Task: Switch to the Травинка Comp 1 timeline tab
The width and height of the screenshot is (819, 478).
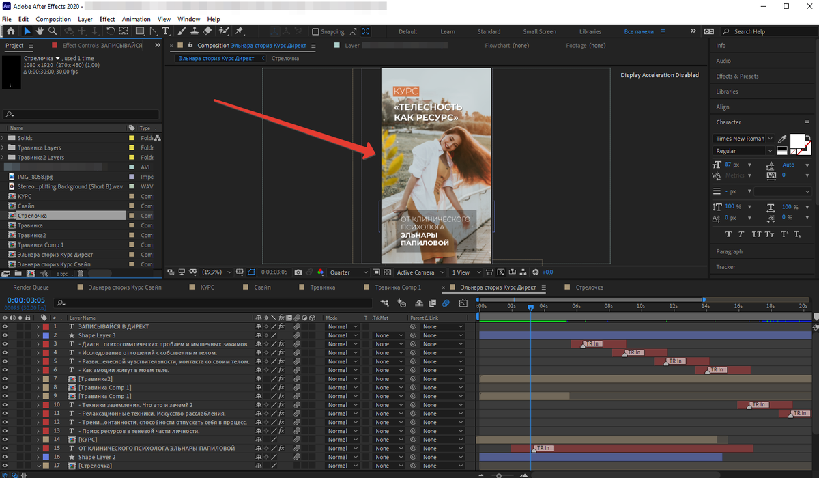Action: click(x=398, y=287)
